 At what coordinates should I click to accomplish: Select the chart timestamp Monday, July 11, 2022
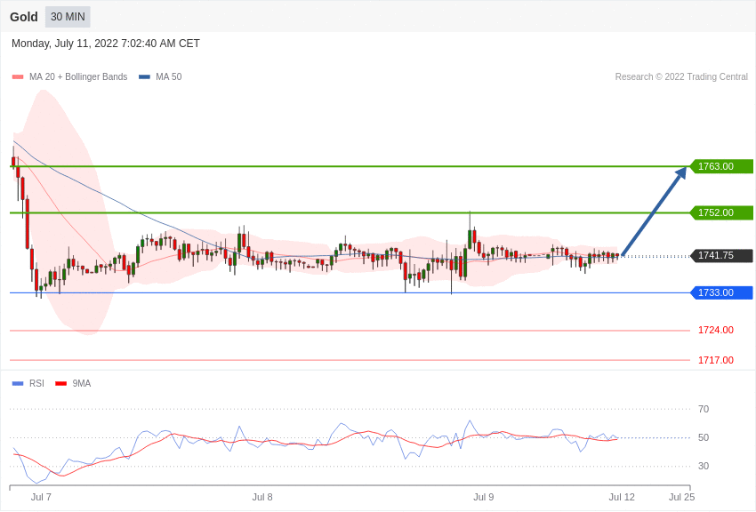point(105,44)
